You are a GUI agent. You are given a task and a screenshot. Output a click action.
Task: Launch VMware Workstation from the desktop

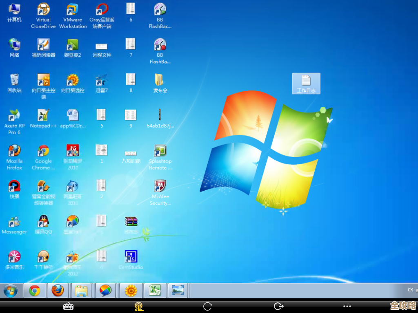73,10
